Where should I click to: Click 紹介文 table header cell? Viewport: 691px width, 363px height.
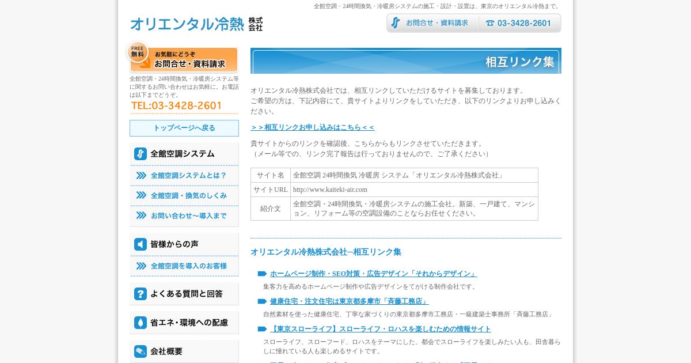271,209
